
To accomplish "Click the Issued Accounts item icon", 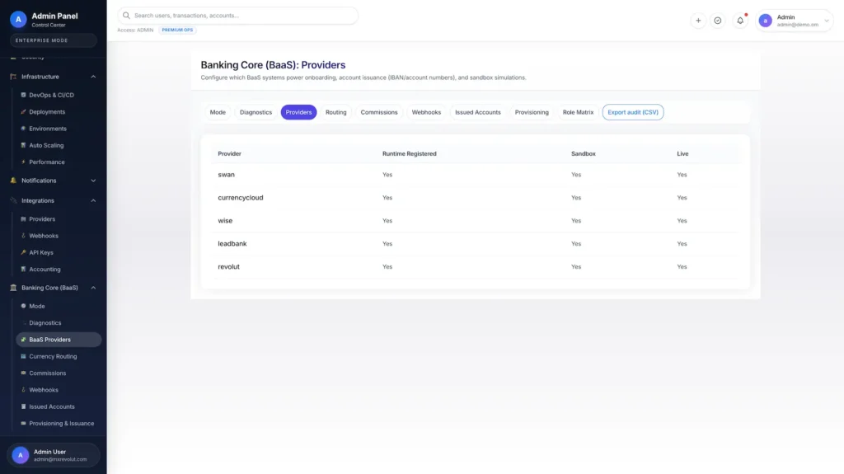I will tap(23, 406).
